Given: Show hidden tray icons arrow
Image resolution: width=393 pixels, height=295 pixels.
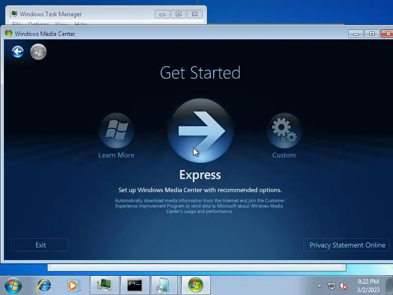Looking at the screenshot, I should [319, 286].
